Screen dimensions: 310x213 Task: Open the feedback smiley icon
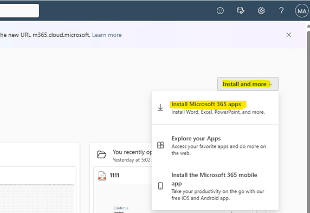220,10
